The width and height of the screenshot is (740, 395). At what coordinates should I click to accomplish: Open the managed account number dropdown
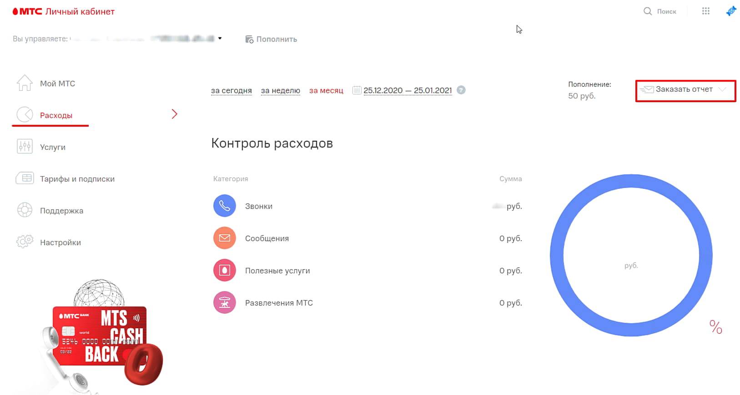(220, 39)
